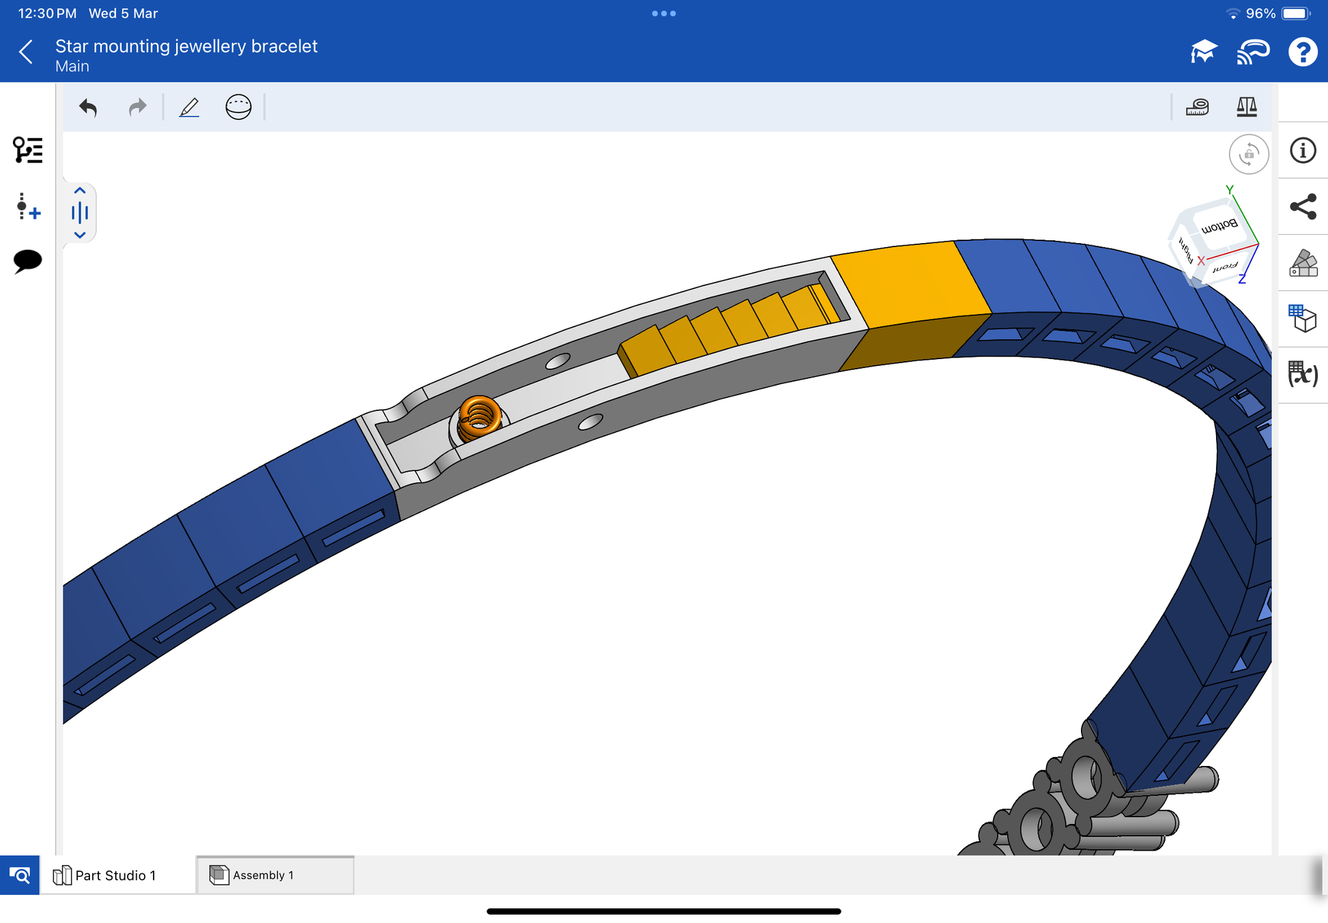Open the Share document icon
Image resolution: width=1328 pixels, height=923 pixels.
1303,207
